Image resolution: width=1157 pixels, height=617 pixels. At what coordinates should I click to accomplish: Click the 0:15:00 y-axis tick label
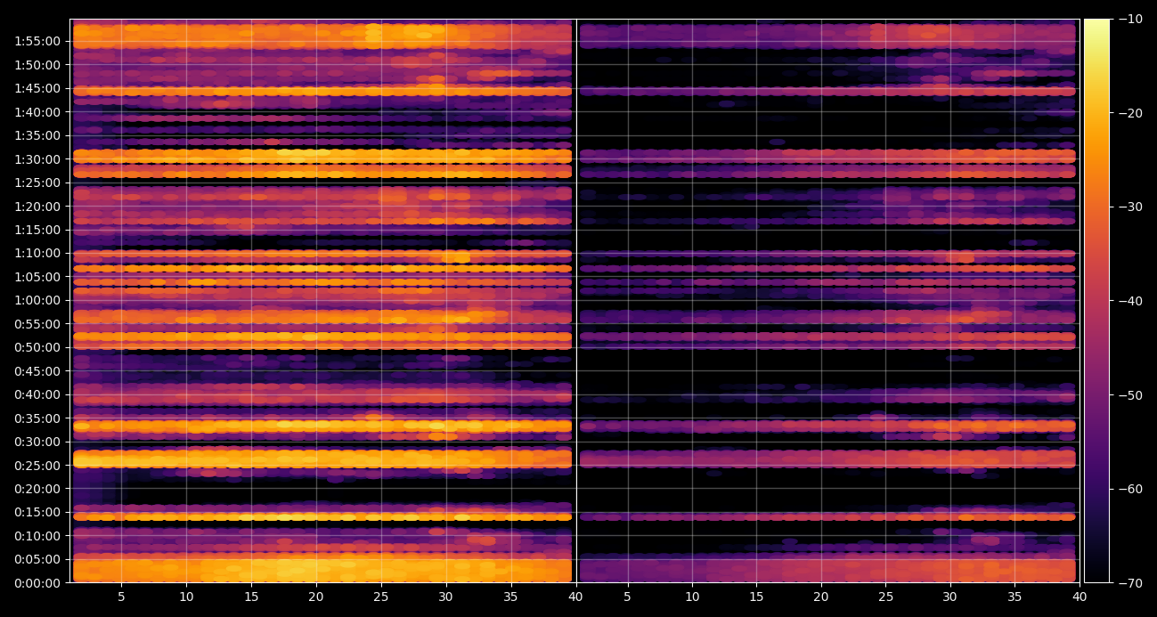(x=39, y=512)
